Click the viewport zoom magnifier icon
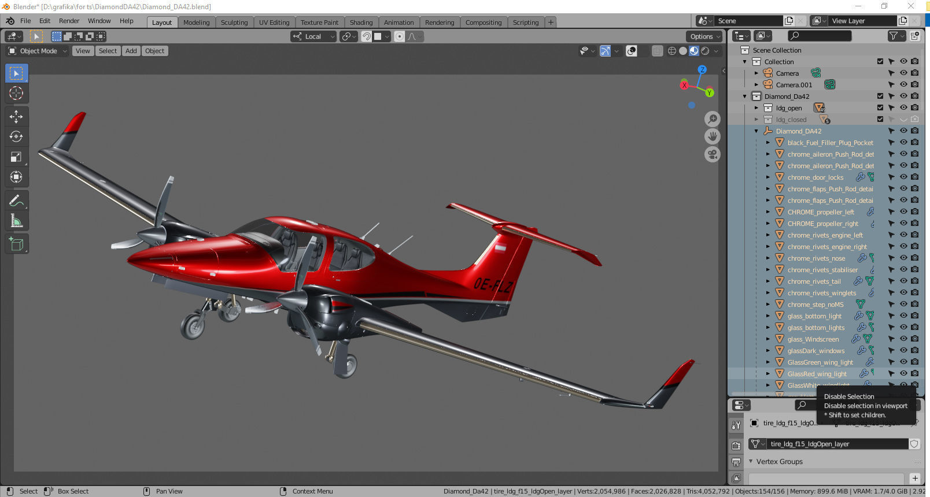This screenshot has height=497, width=930. [713, 119]
